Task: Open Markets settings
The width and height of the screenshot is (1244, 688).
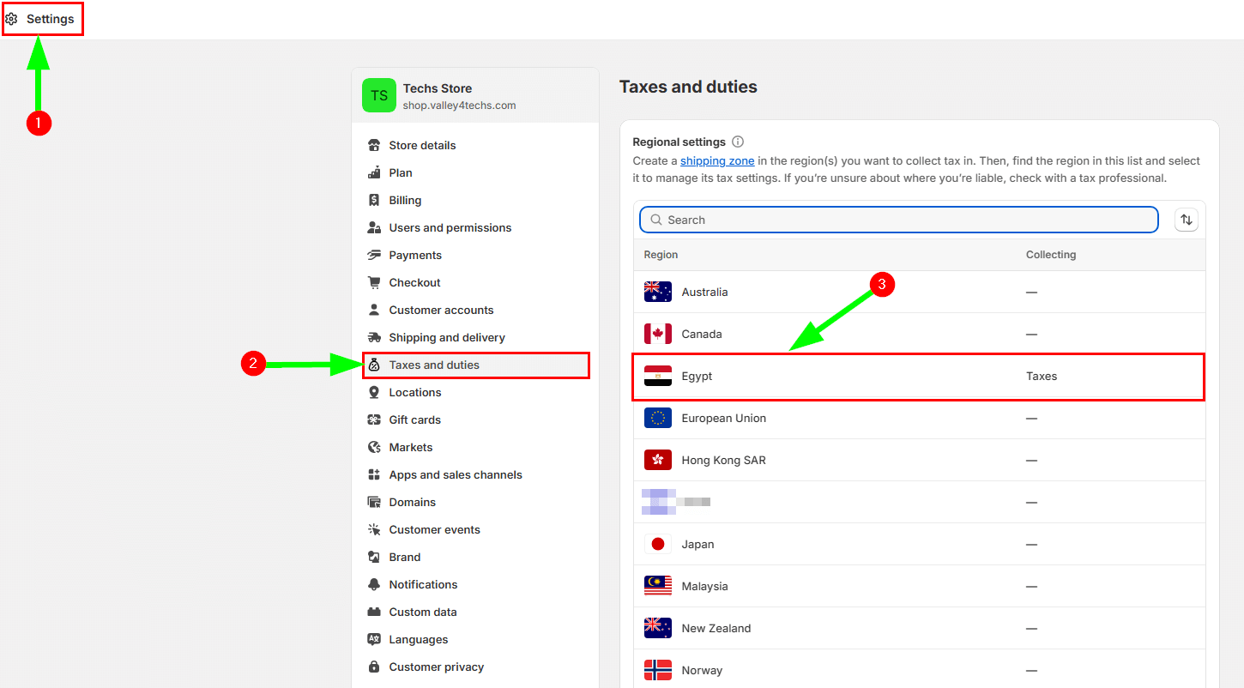Action: 475,447
